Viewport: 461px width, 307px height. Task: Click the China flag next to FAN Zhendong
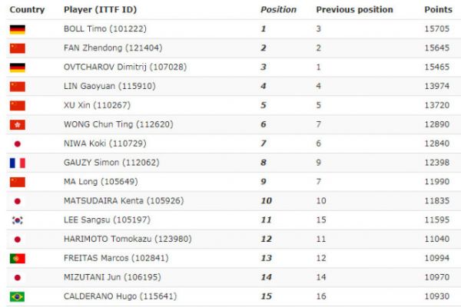click(x=18, y=48)
